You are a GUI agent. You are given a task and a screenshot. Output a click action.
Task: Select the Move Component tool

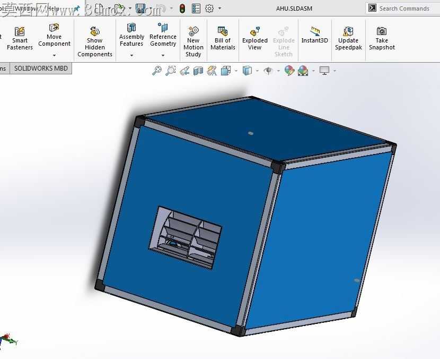pyautogui.click(x=54, y=35)
